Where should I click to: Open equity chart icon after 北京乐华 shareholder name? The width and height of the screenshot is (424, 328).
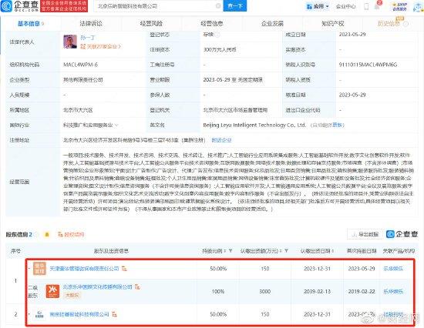pyautogui.click(x=138, y=286)
